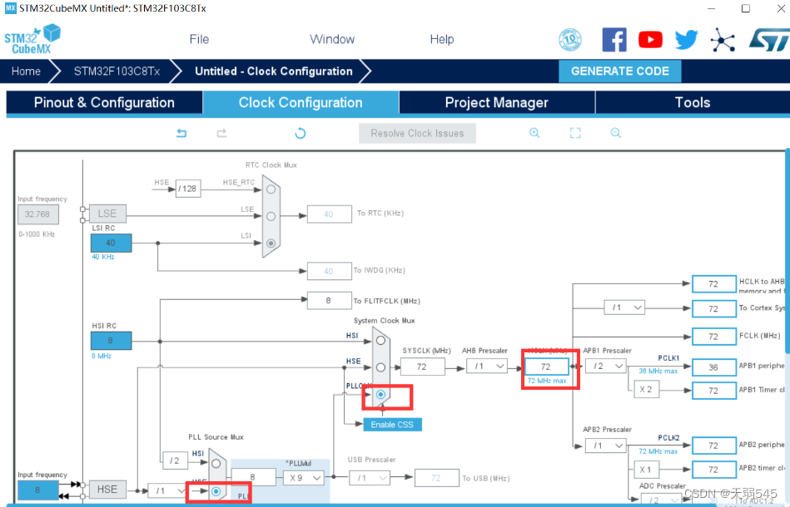Screen dimensions: 790x507
Task: Click the LSE oscillator block
Action: click(x=107, y=214)
